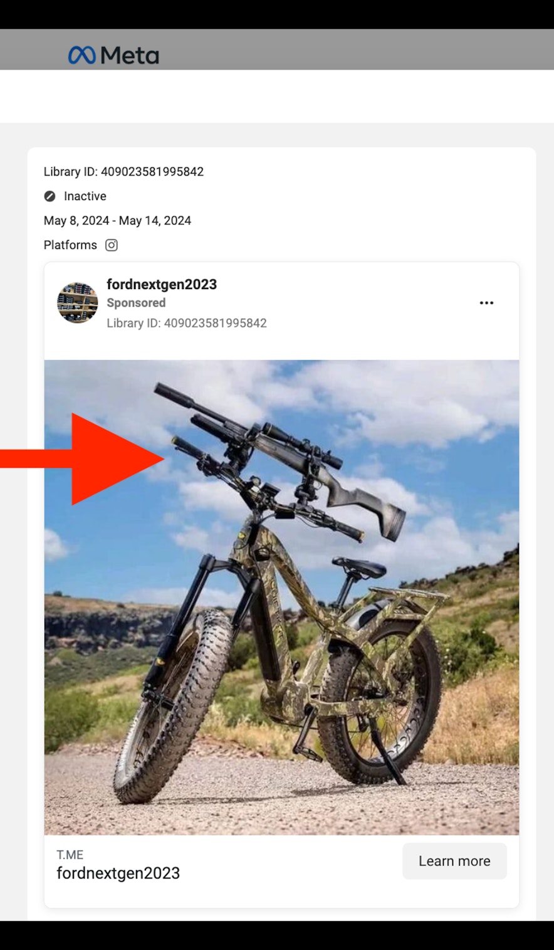Image resolution: width=554 pixels, height=950 pixels.
Task: Click the Meta wordmark text
Action: pos(130,56)
